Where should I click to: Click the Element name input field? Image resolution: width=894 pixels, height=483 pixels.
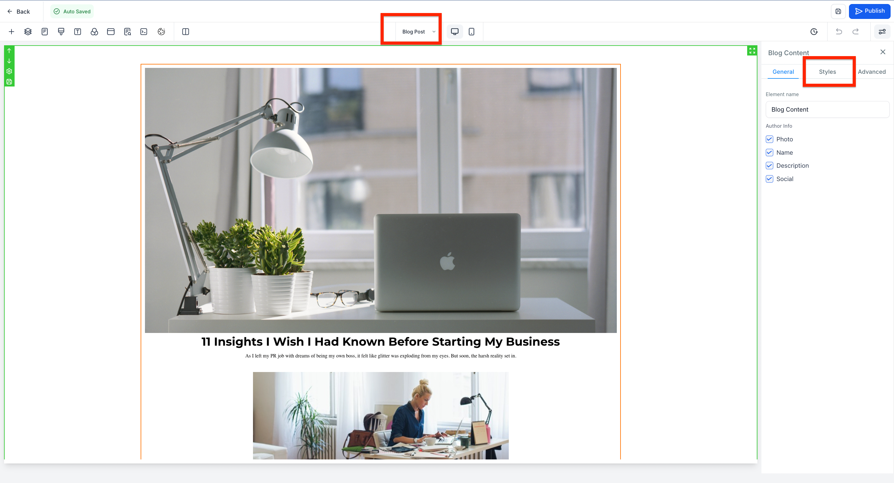[827, 109]
